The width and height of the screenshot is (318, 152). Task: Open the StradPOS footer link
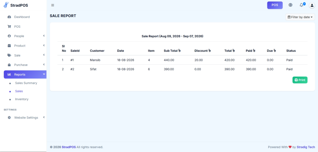[x=69, y=147]
